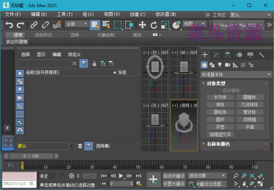Toggle space warps display filter in Scene Explorer
The width and height of the screenshot is (274, 190).
coord(20,114)
